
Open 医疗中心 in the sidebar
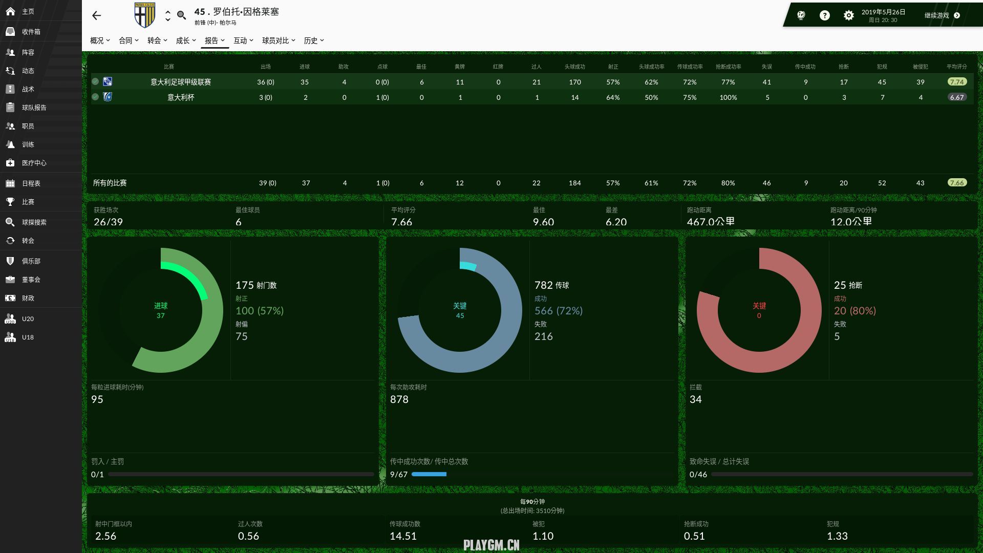click(x=34, y=163)
